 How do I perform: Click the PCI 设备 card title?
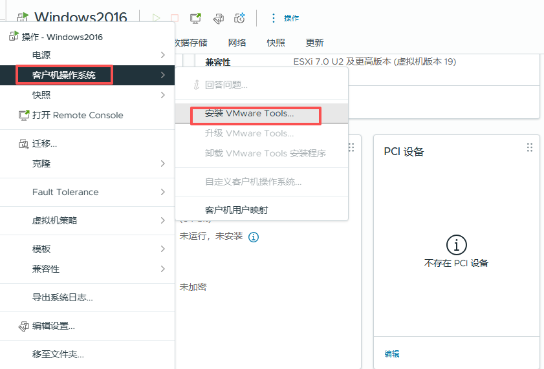tap(404, 151)
